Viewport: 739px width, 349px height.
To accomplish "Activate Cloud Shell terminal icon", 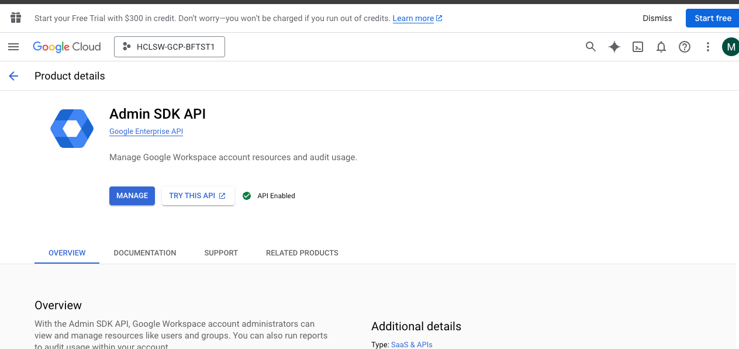I will [x=638, y=47].
